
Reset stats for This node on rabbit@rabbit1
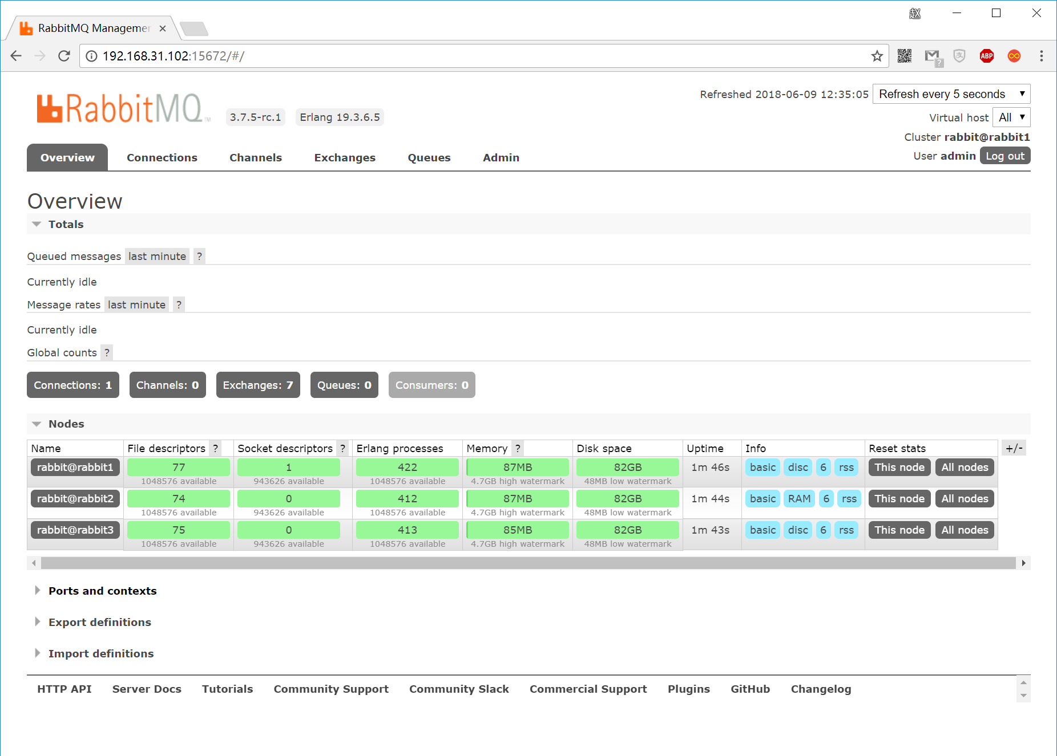(x=899, y=467)
